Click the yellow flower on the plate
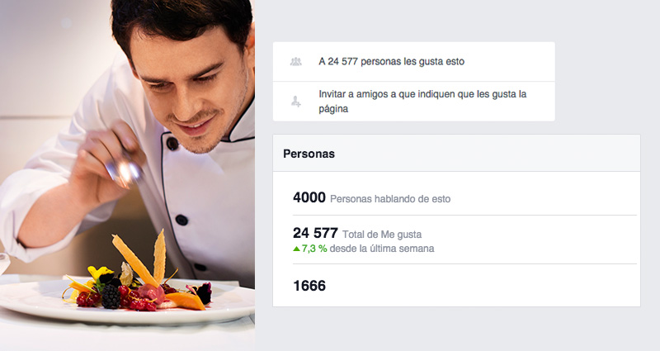The height and width of the screenshot is (351, 660). point(97,273)
